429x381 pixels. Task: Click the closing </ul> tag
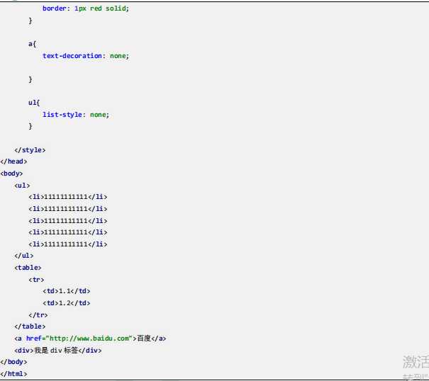24,256
